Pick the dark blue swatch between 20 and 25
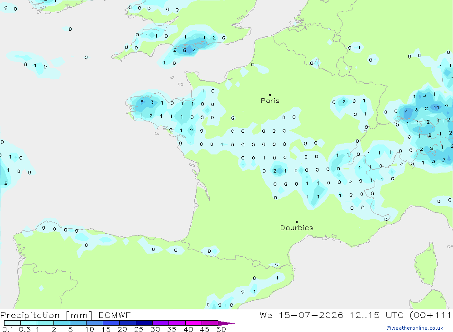This screenshot has height=332, width=453. 127,323
